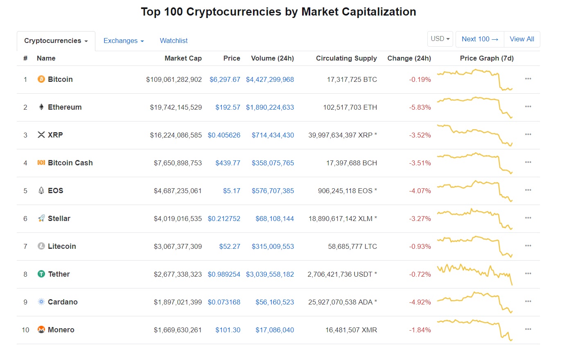Click the Cardano icon
The width and height of the screenshot is (562, 345).
41,302
